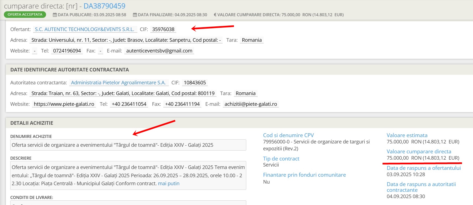Click the contracting authority CIF field 10843605
The image size is (473, 205).
coord(195,83)
